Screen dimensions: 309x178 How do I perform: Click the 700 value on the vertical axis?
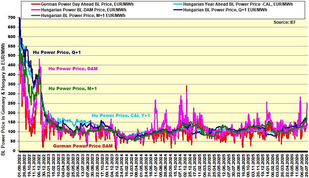point(12,18)
